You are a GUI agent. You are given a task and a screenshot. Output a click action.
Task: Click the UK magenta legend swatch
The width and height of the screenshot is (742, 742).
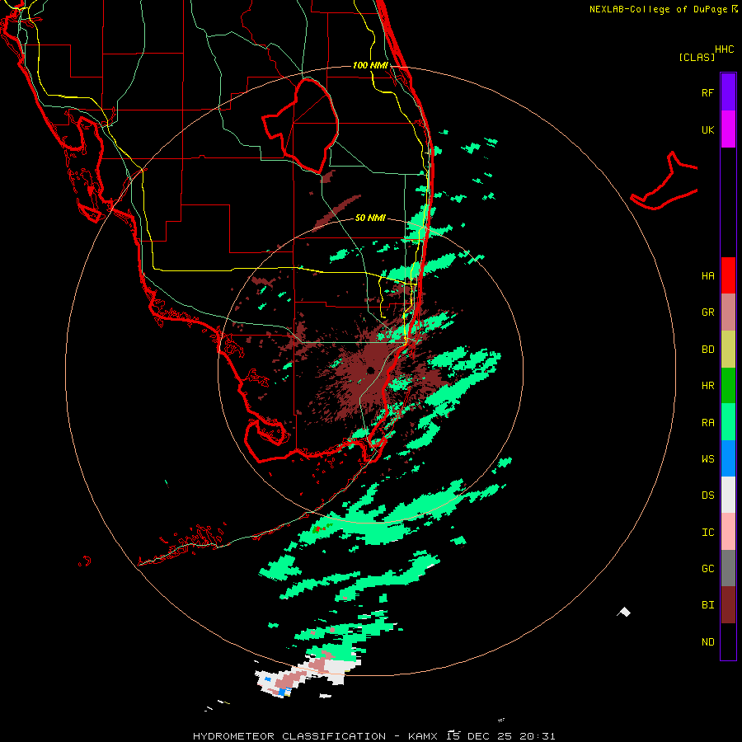[x=728, y=129]
